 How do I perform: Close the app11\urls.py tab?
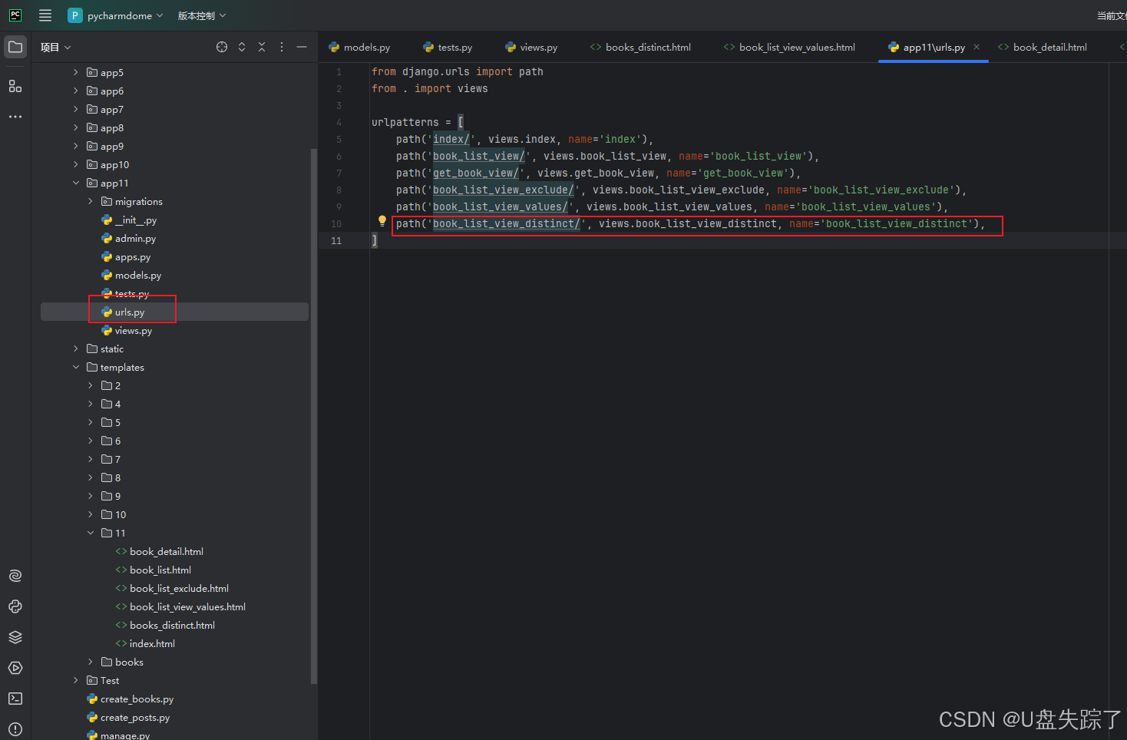[977, 47]
